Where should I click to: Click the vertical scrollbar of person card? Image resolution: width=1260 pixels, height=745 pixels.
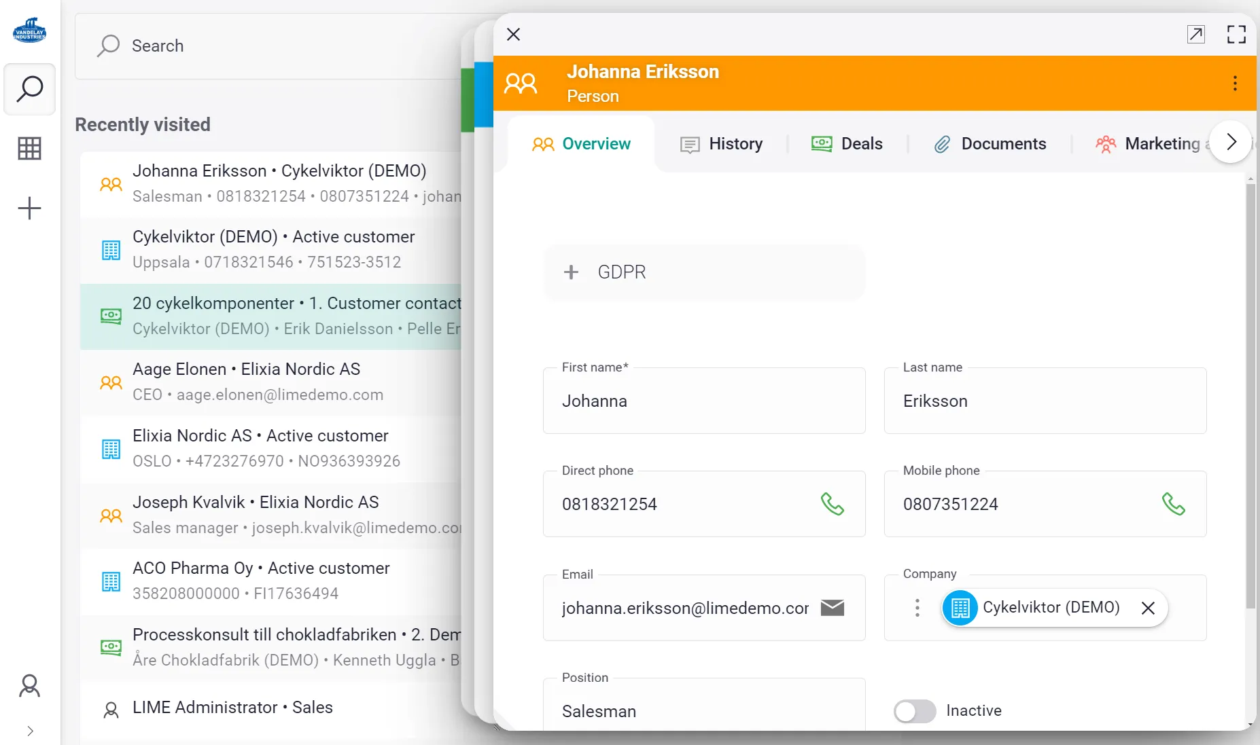click(x=1250, y=394)
